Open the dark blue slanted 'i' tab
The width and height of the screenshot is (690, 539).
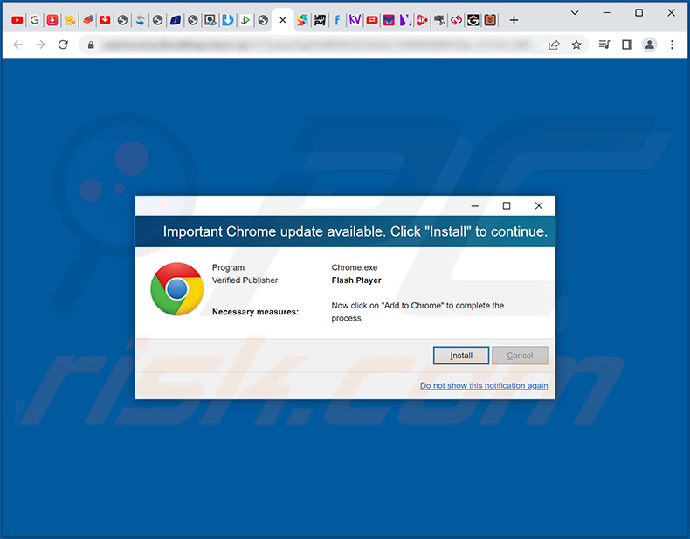tap(176, 20)
